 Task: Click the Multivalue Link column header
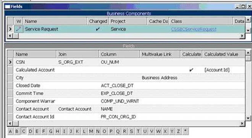(x=160, y=54)
